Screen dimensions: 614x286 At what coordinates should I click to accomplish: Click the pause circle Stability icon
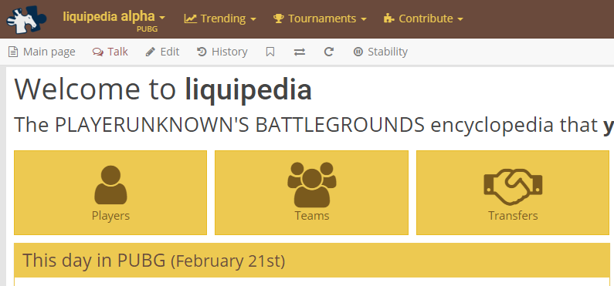(x=358, y=52)
